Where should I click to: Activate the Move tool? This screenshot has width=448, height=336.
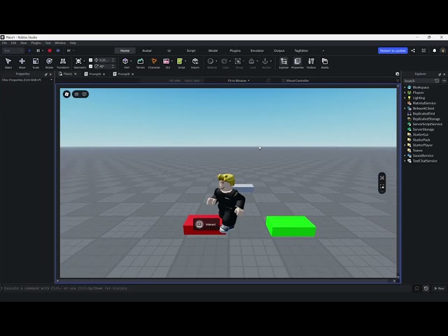pos(22,63)
